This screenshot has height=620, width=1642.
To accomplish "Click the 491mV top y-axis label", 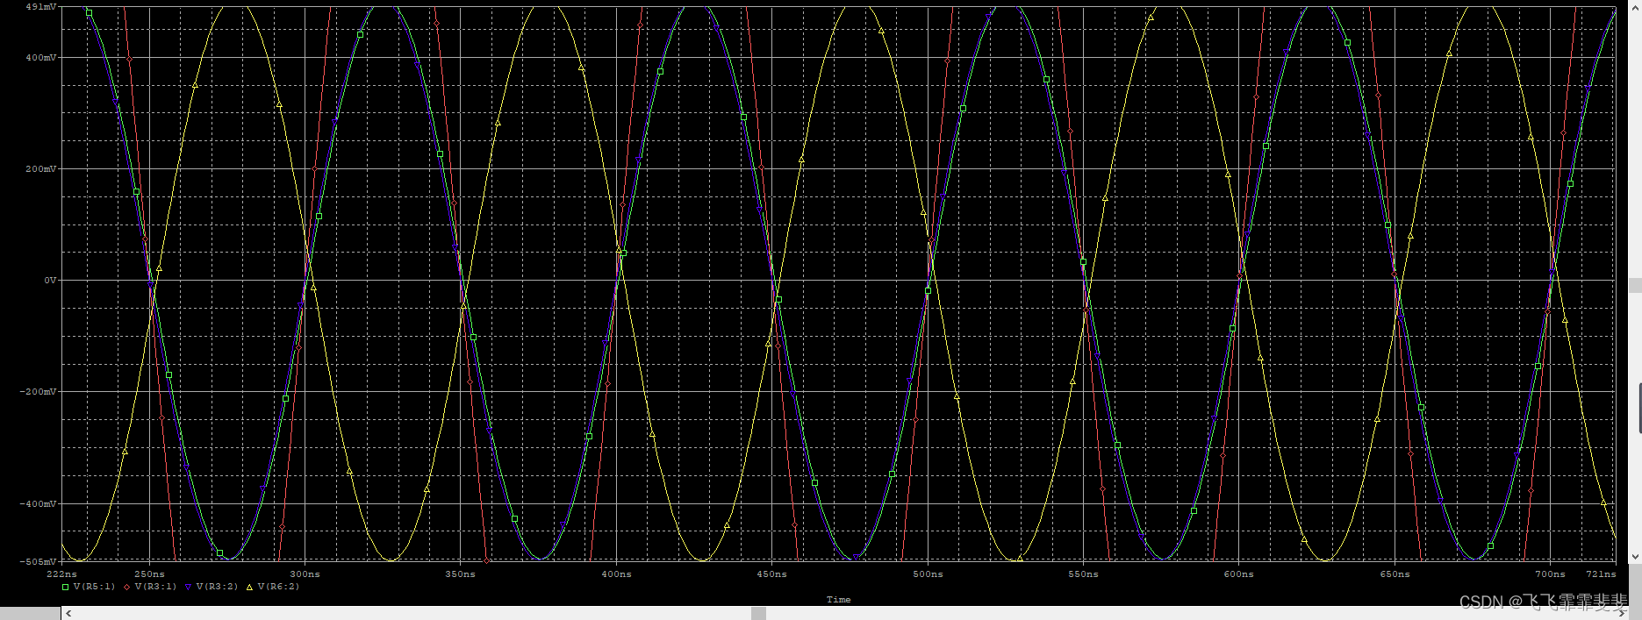I will pyautogui.click(x=42, y=6).
